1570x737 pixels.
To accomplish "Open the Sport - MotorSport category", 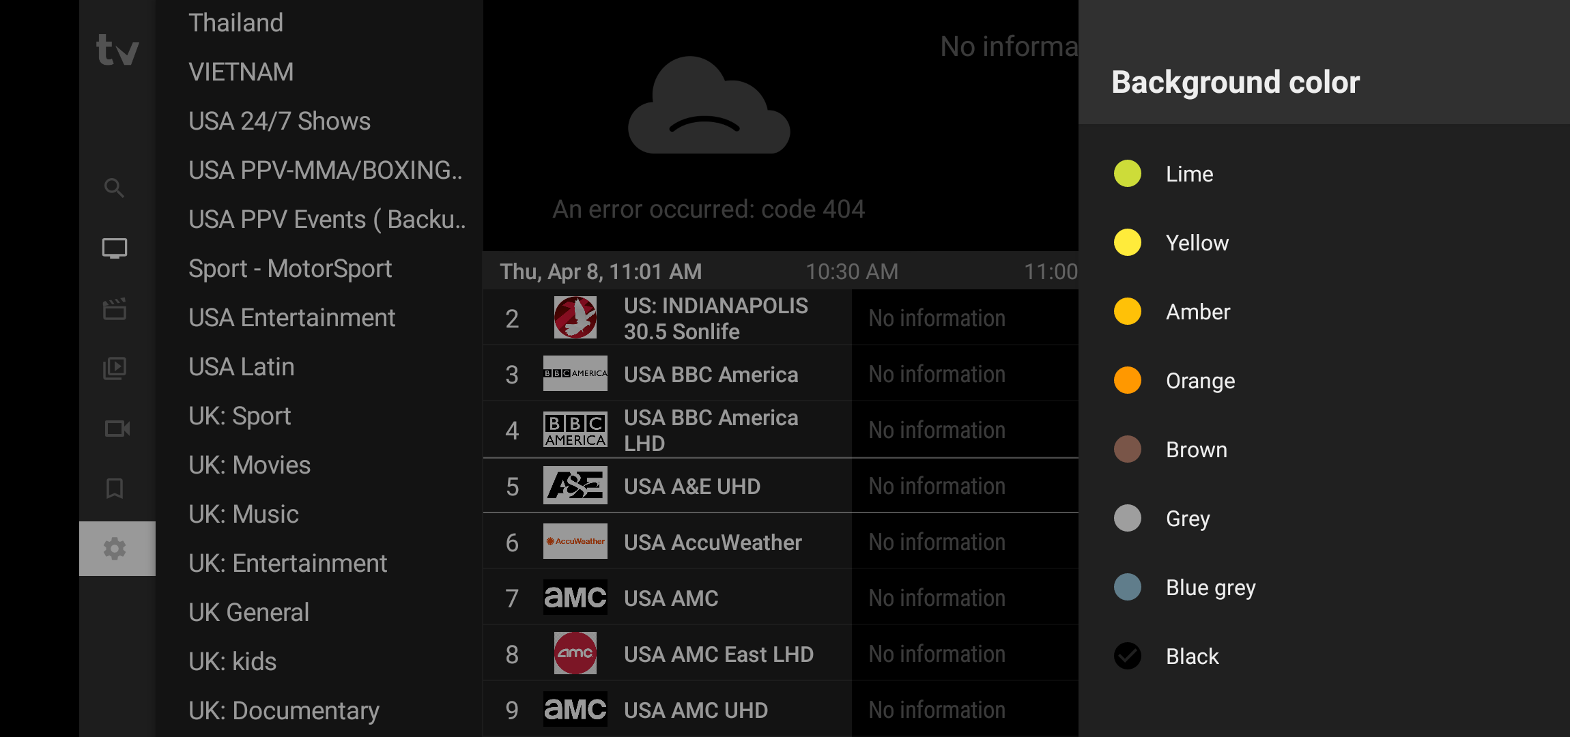I will click(290, 268).
